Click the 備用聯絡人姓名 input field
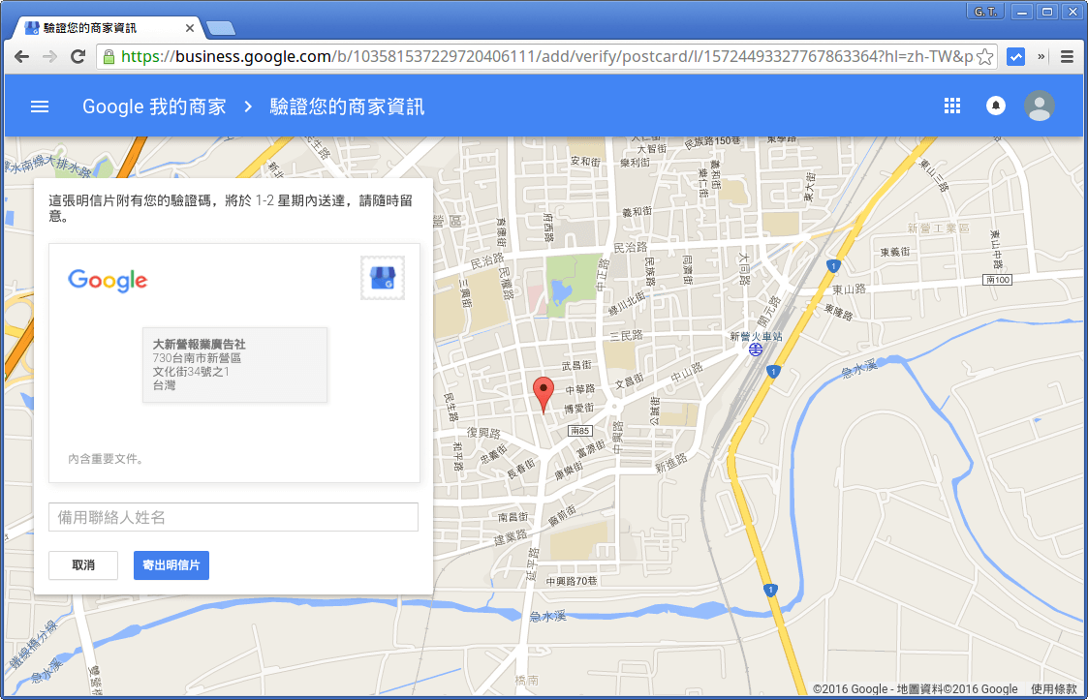 233,517
